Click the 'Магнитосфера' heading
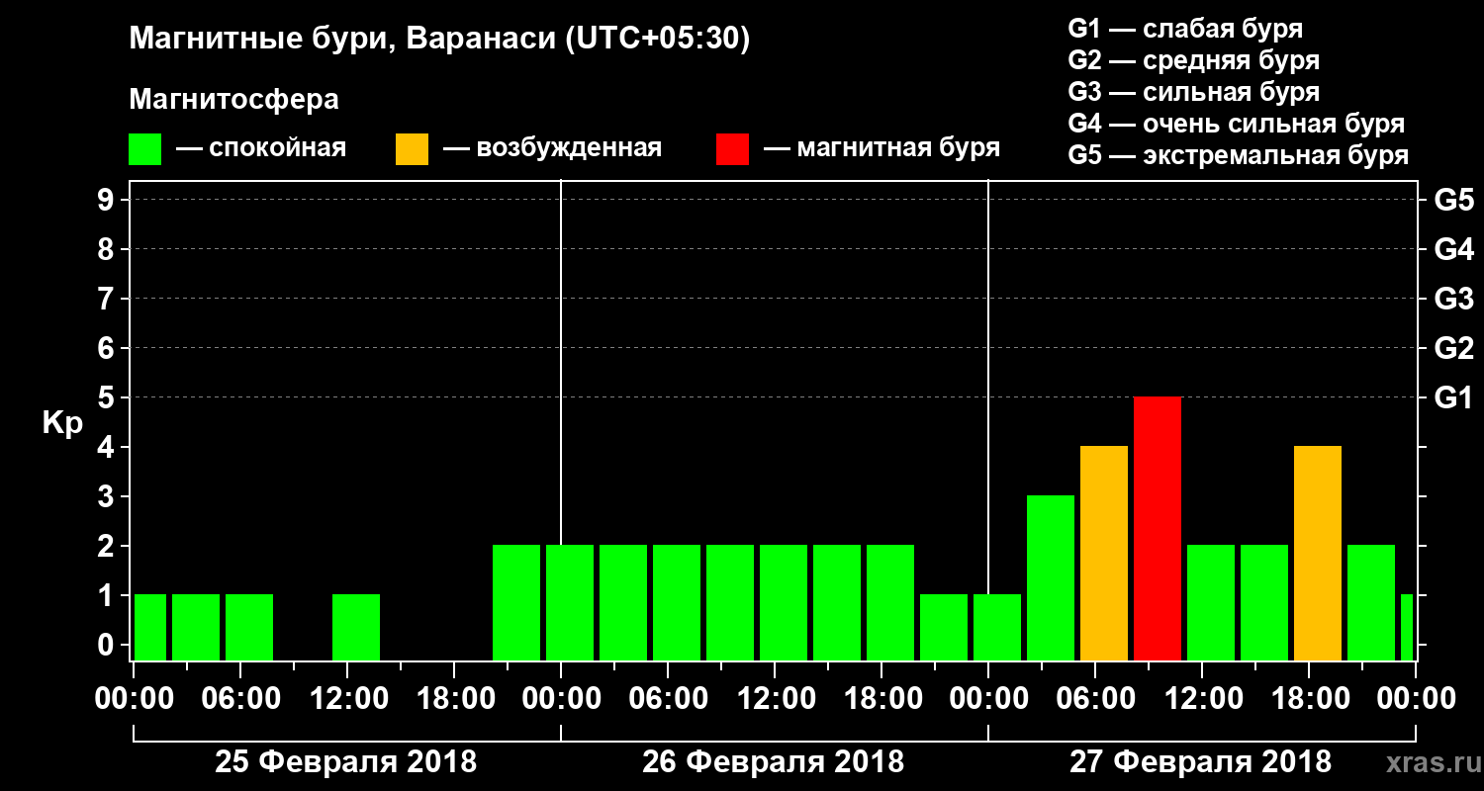The image size is (1484, 791). (233, 100)
